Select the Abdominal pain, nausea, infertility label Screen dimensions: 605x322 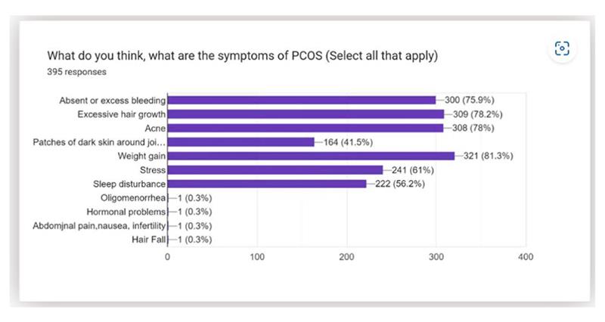tap(98, 226)
